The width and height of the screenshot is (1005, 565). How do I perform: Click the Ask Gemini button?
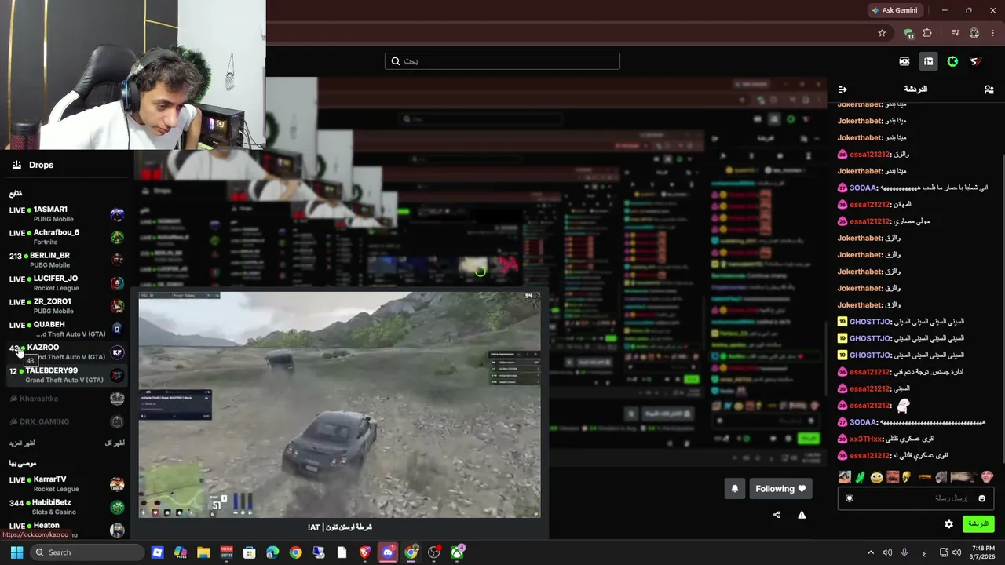894,10
